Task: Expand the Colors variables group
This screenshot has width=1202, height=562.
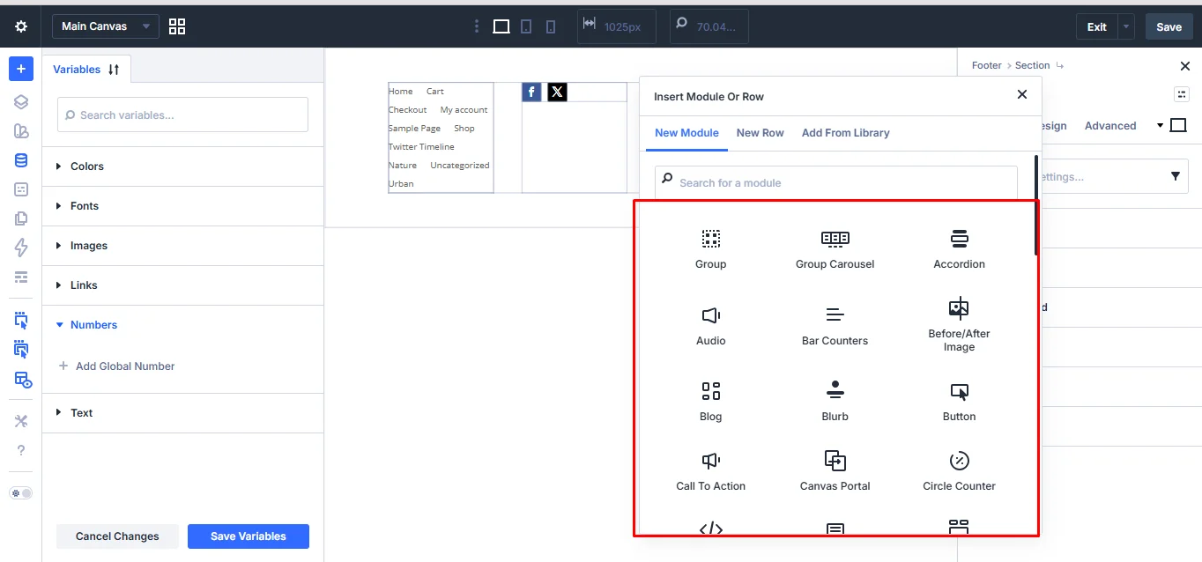Action: [183, 166]
